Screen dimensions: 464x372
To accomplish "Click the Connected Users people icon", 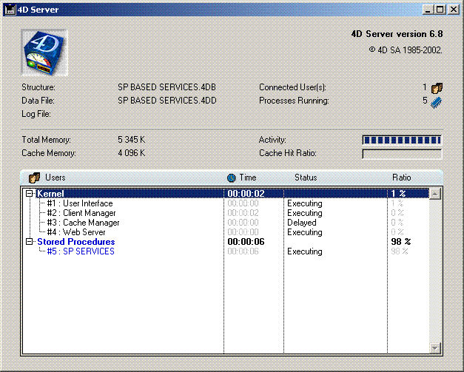I will click(x=437, y=87).
